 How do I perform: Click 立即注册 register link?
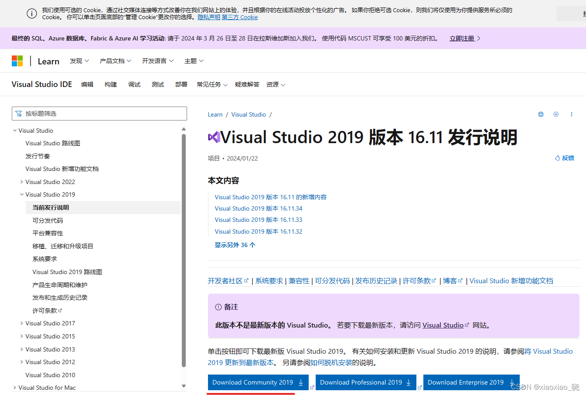click(x=465, y=38)
